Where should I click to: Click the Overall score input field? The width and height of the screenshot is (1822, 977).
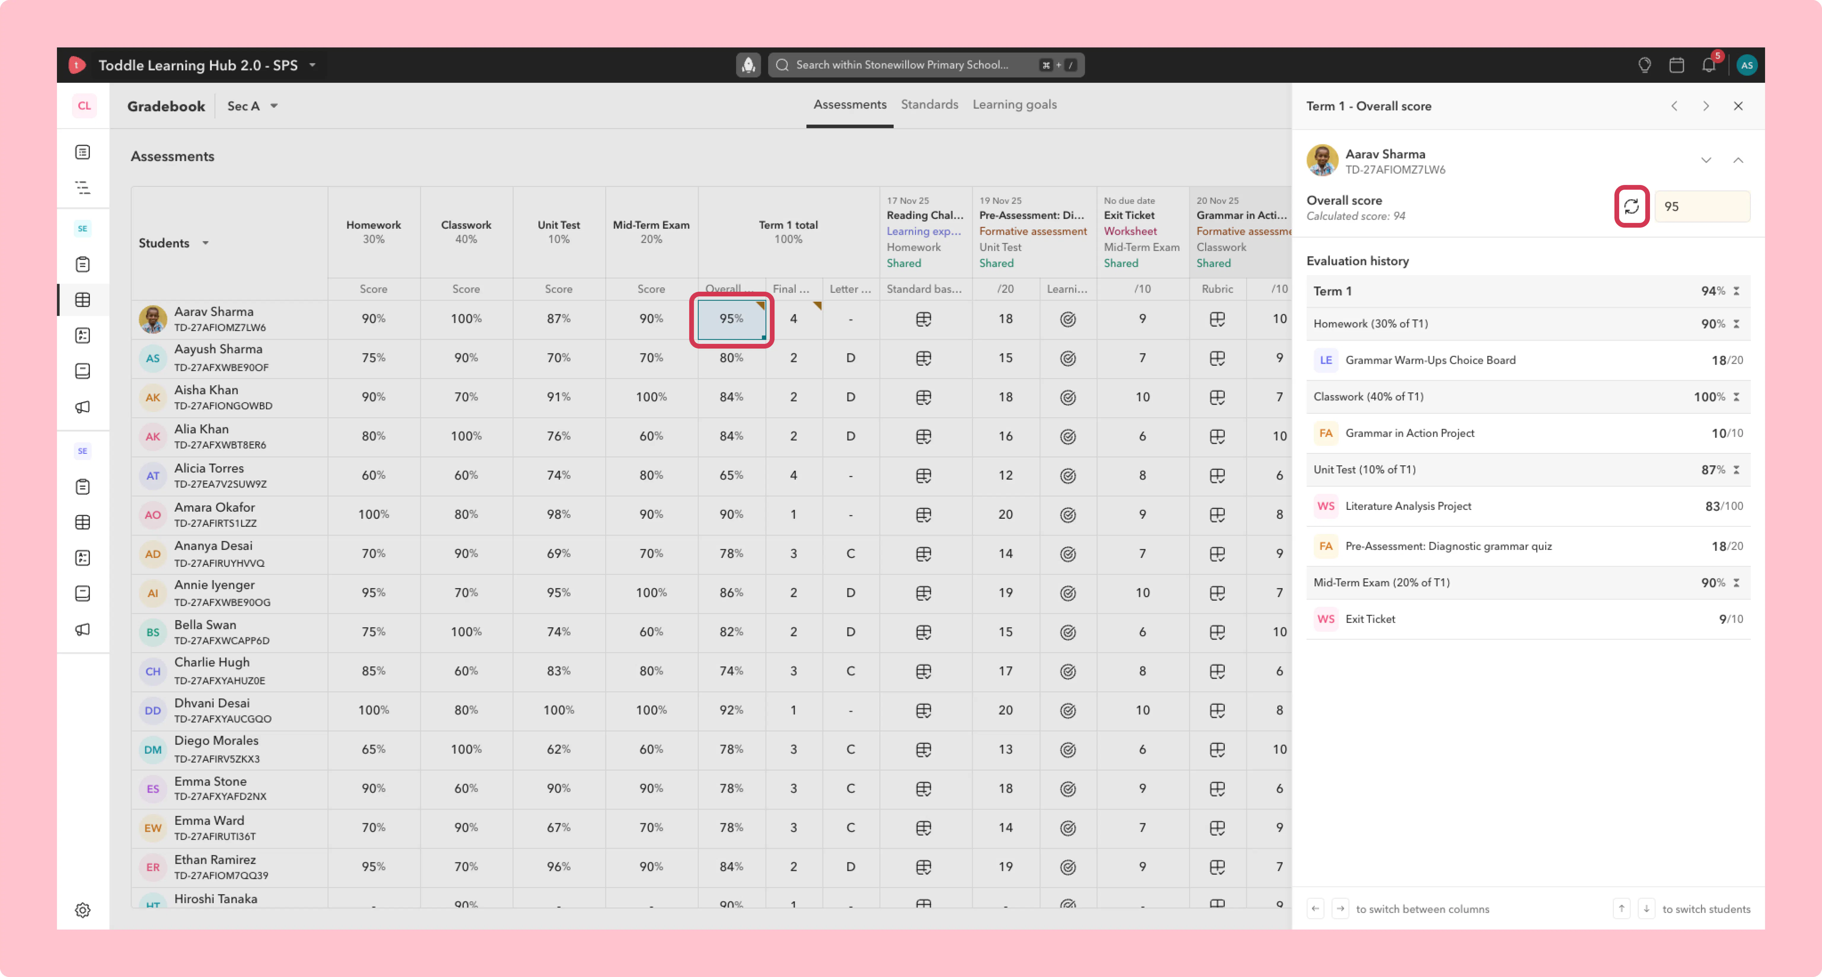1702,206
